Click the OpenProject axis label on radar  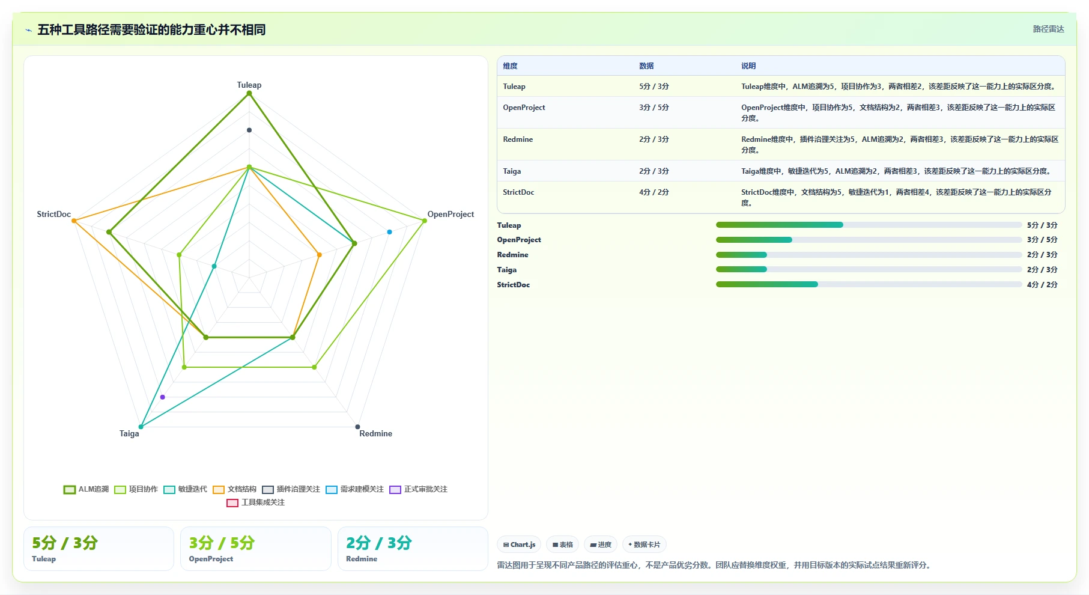coord(450,214)
